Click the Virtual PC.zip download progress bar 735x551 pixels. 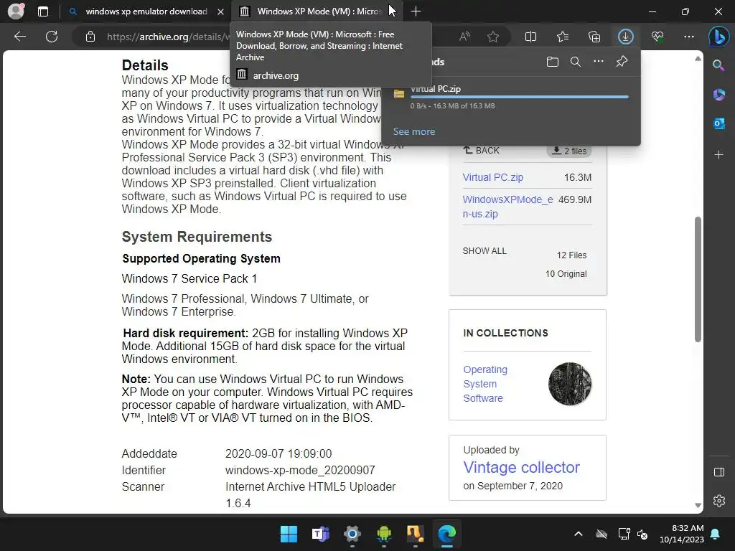[520, 97]
